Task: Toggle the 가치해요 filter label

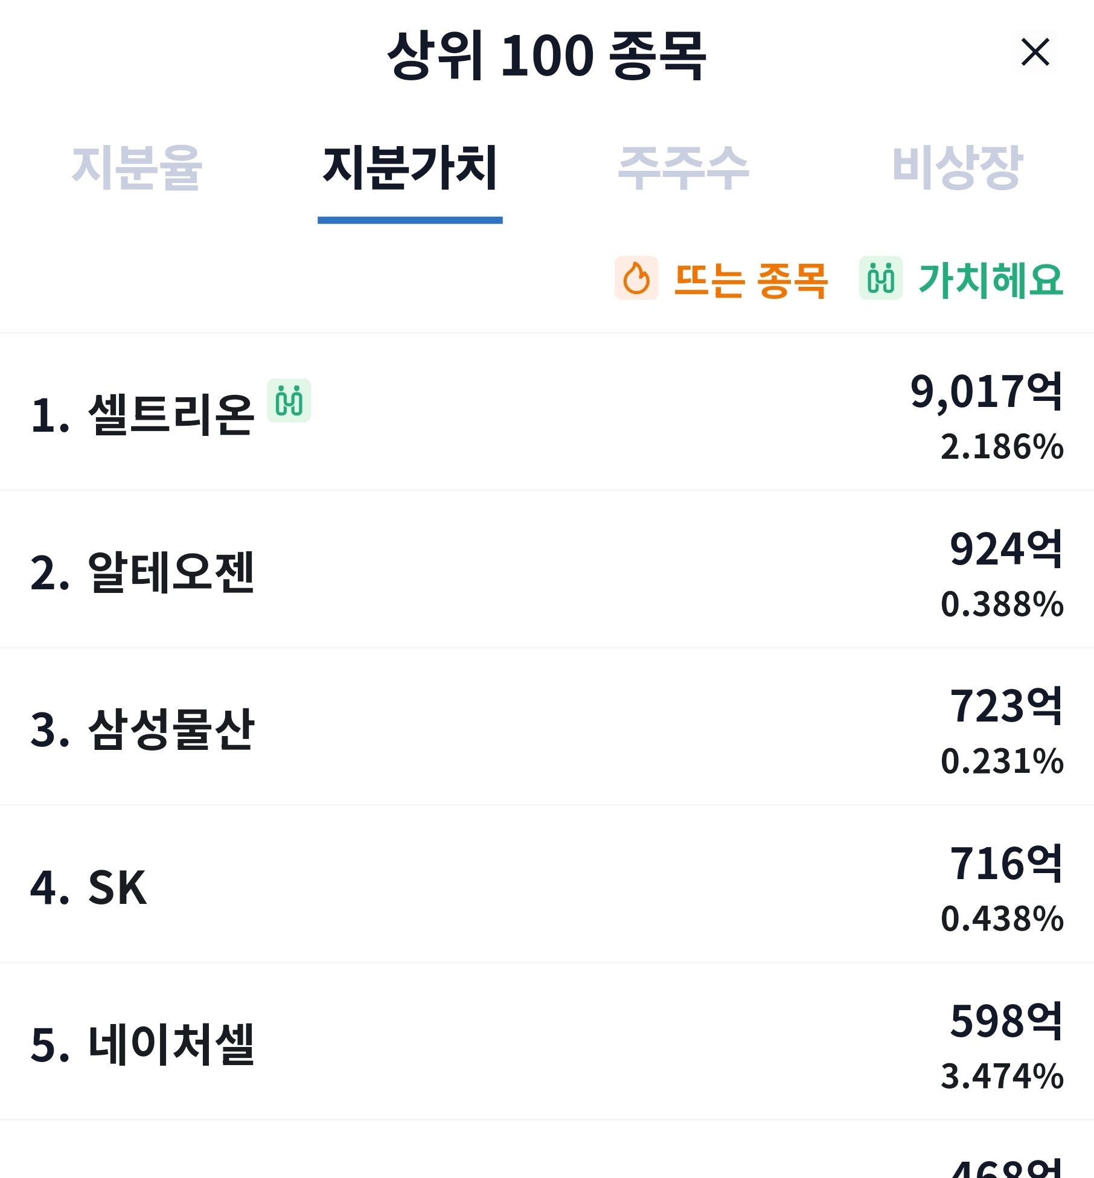Action: tap(990, 280)
